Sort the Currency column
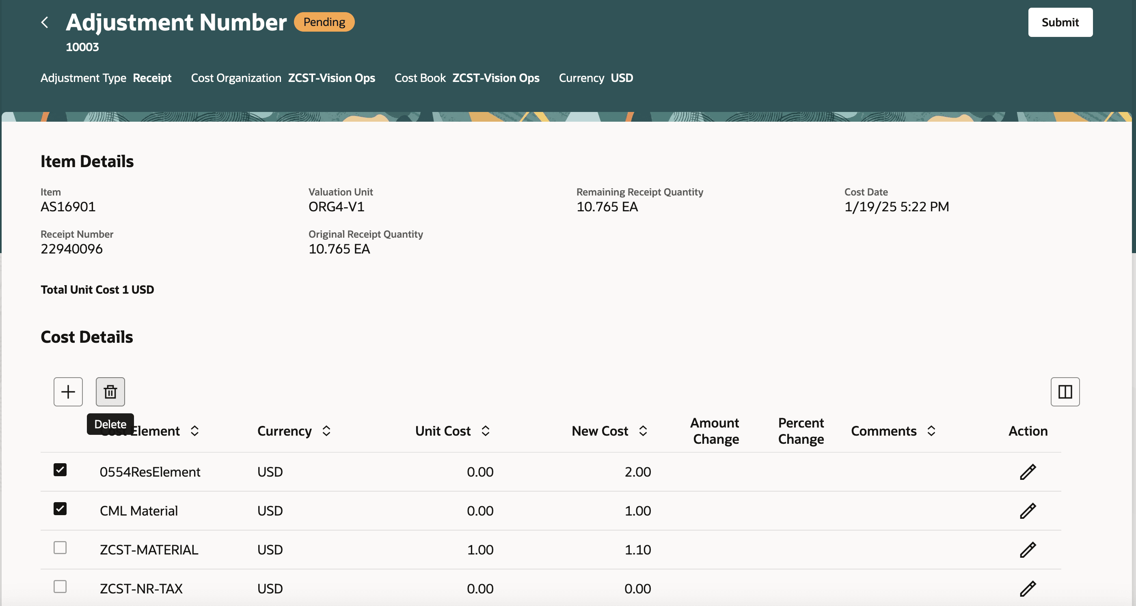This screenshot has height=606, width=1136. 326,431
